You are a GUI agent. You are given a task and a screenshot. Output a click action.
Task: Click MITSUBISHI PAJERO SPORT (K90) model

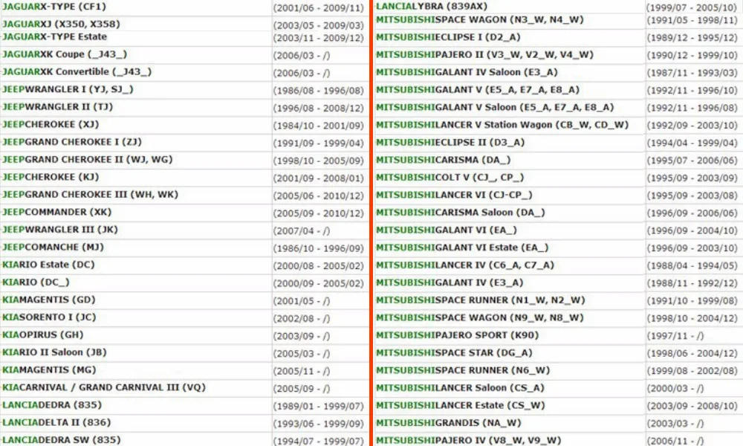click(x=457, y=335)
